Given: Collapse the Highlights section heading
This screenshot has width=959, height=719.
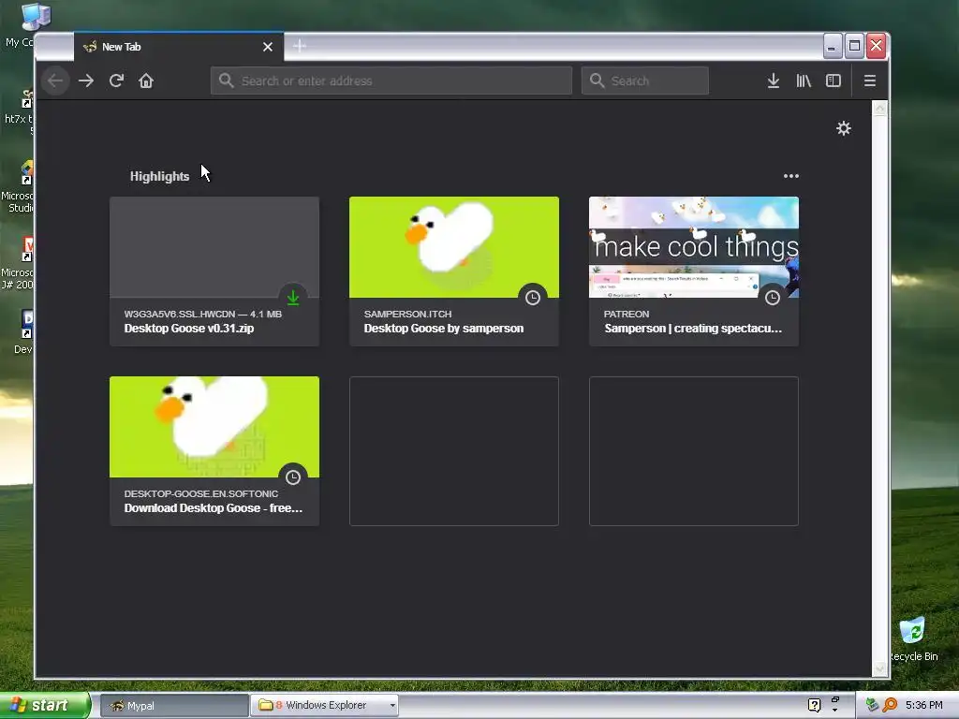Looking at the screenshot, I should [x=159, y=176].
